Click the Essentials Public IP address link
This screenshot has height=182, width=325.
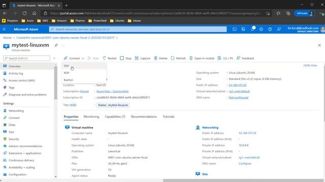pyautogui.click(x=238, y=85)
